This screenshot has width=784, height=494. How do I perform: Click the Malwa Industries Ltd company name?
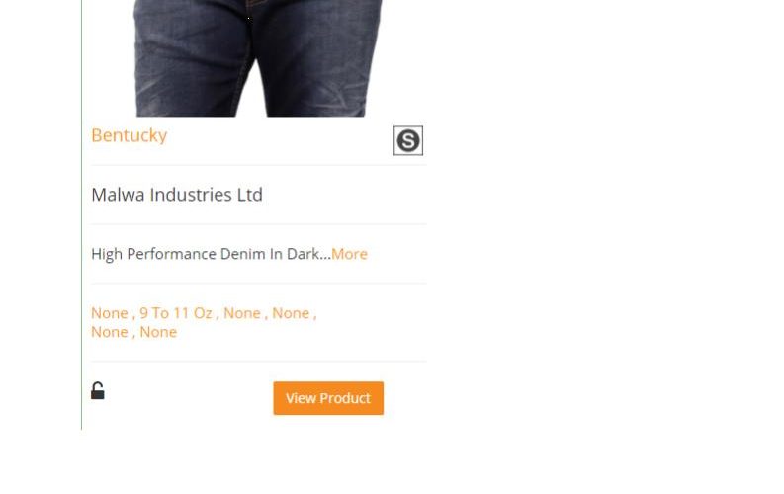pos(177,195)
